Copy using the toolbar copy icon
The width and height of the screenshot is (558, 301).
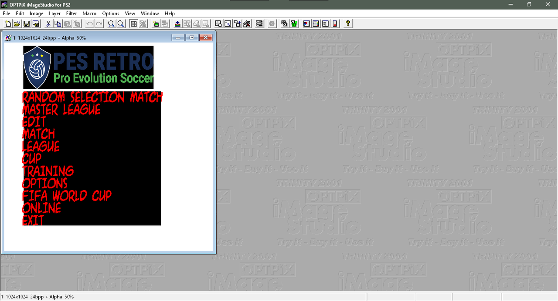coord(58,24)
